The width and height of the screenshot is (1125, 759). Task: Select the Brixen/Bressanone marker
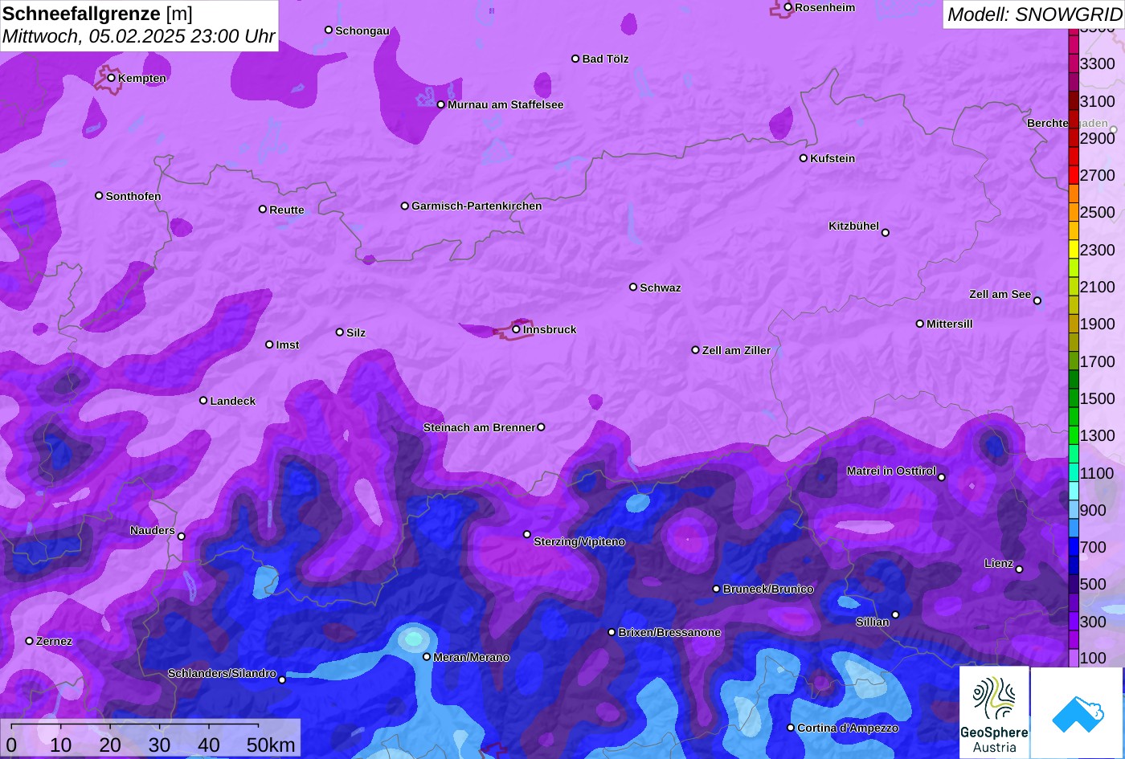612,632
